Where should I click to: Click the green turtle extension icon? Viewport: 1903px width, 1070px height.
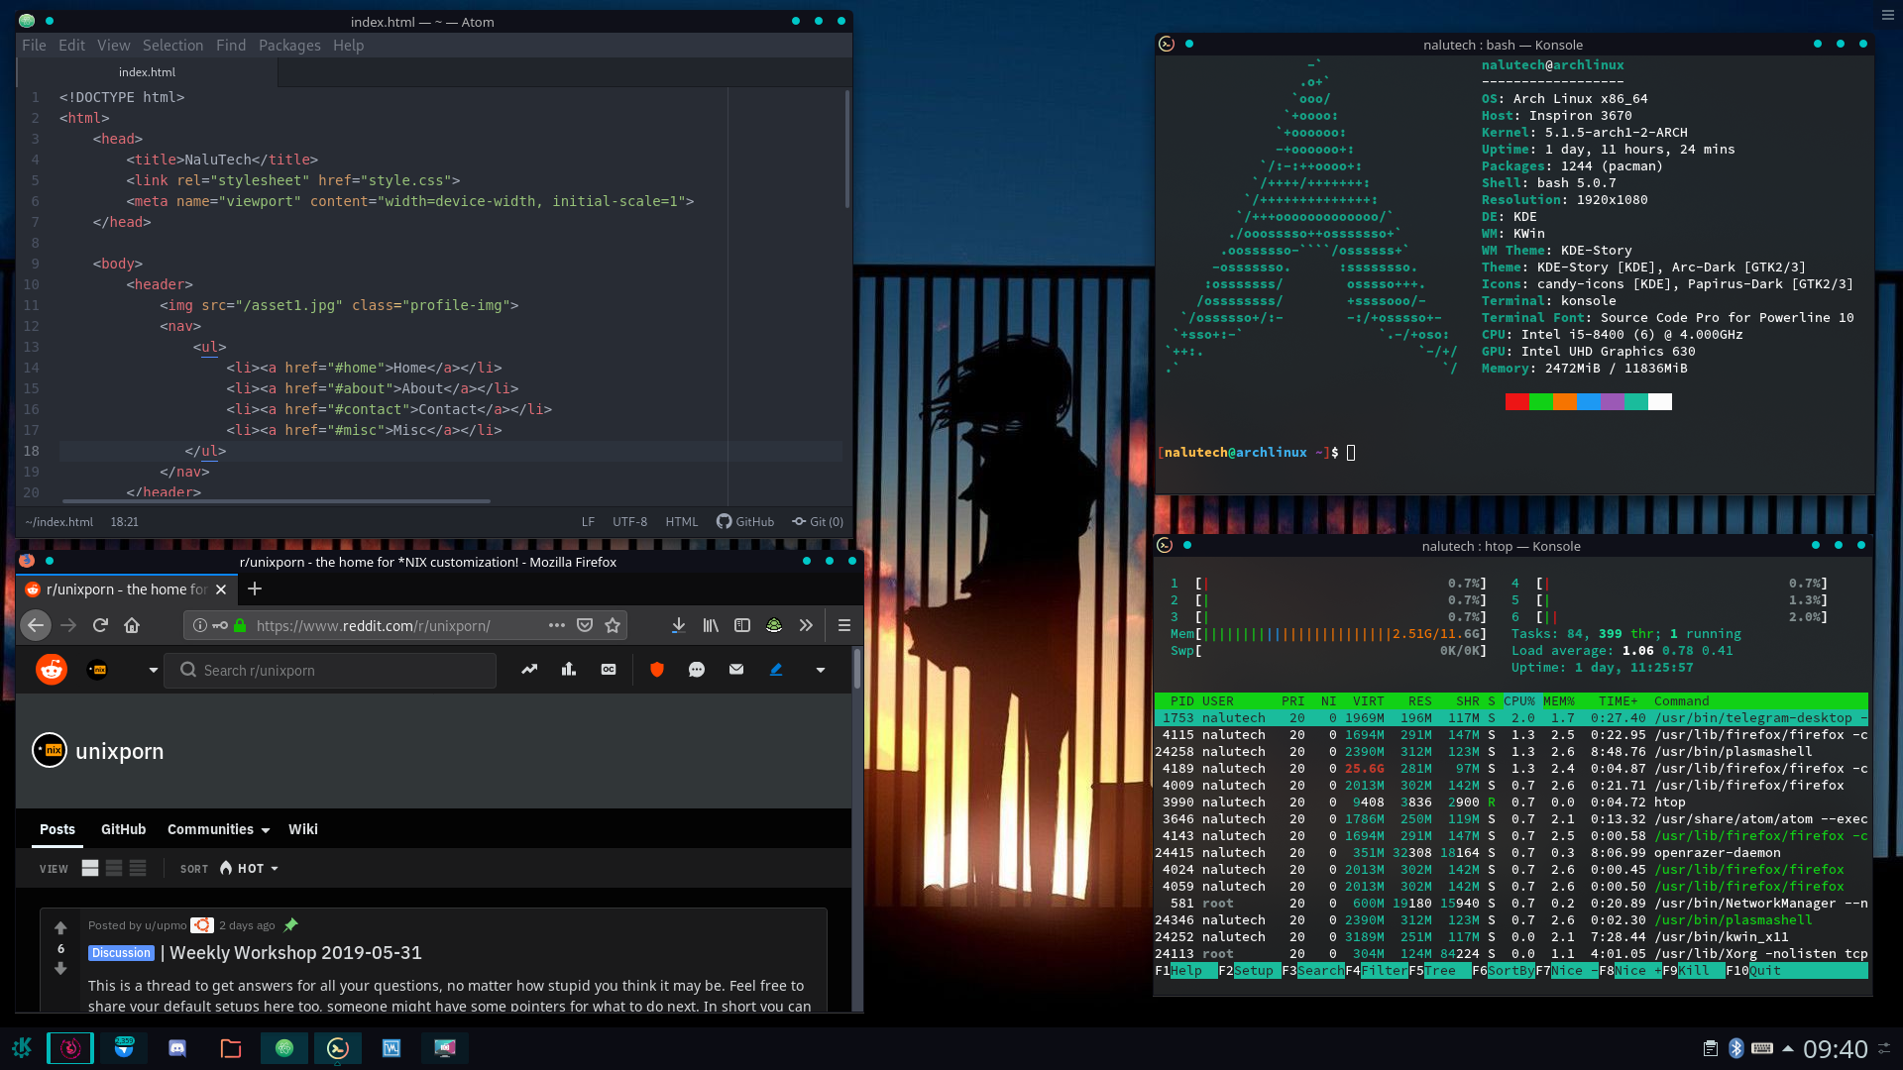pyautogui.click(x=774, y=625)
